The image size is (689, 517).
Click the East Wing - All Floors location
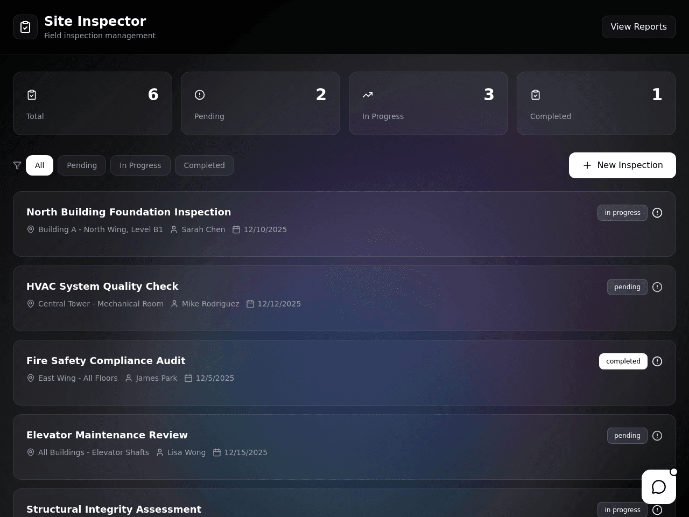[78, 378]
